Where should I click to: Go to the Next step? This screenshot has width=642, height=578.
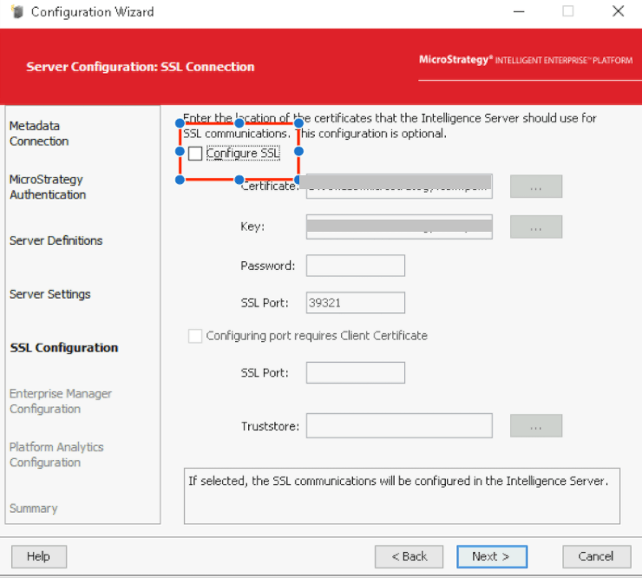click(492, 556)
